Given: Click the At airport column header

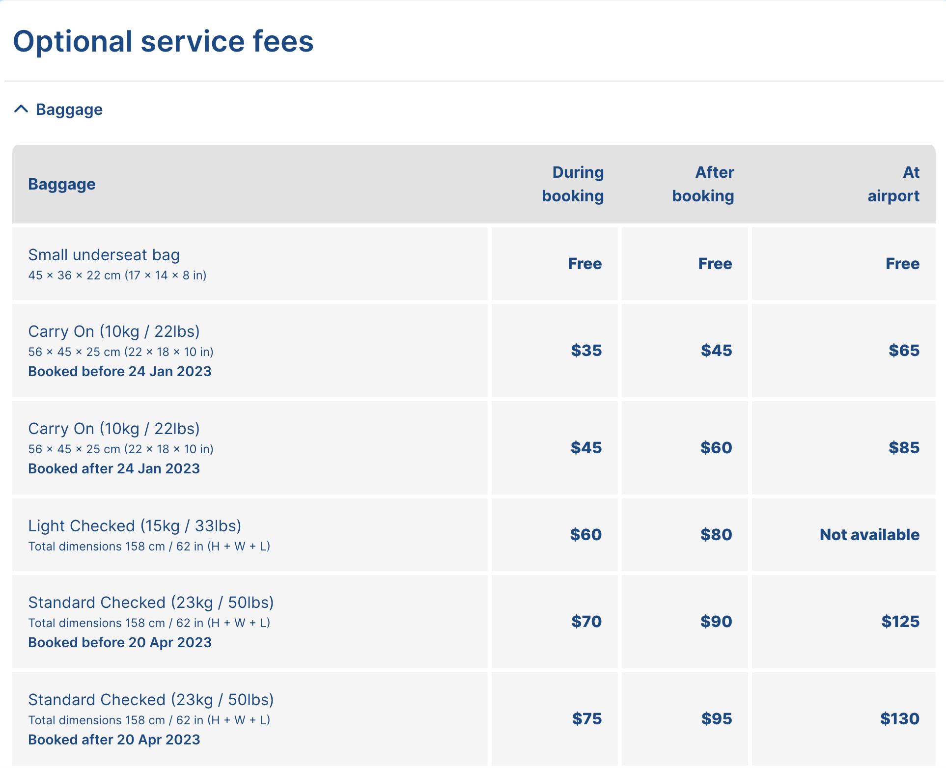Looking at the screenshot, I should pos(893,184).
